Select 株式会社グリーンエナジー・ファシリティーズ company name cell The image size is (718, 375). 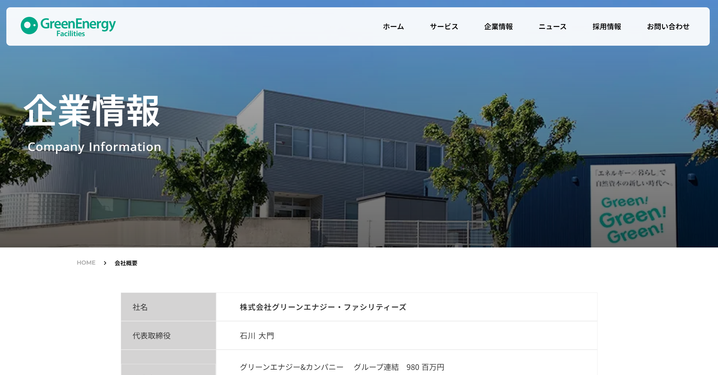407,307
